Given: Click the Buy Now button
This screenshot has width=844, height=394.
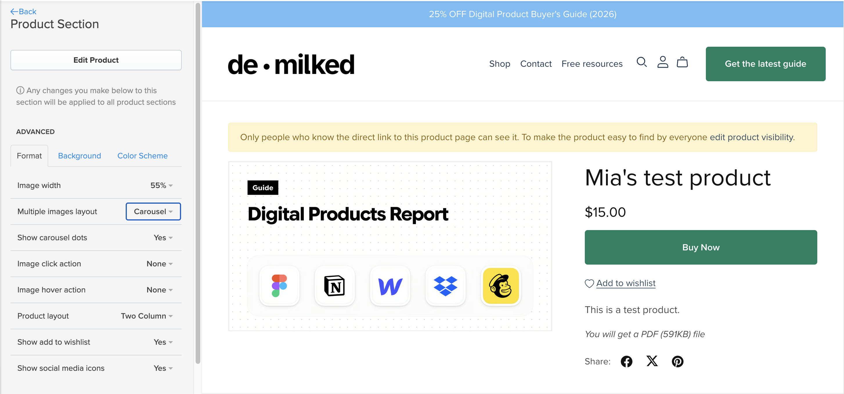Looking at the screenshot, I should pos(701,247).
